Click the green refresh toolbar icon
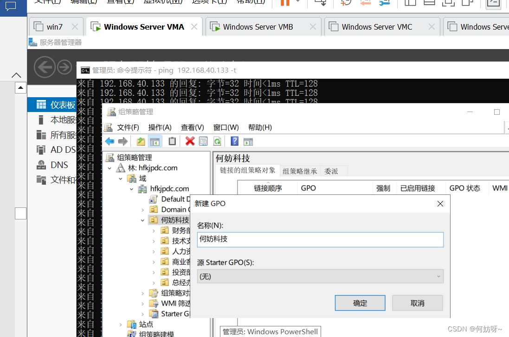Image resolution: width=509 pixels, height=337 pixels. [217, 141]
